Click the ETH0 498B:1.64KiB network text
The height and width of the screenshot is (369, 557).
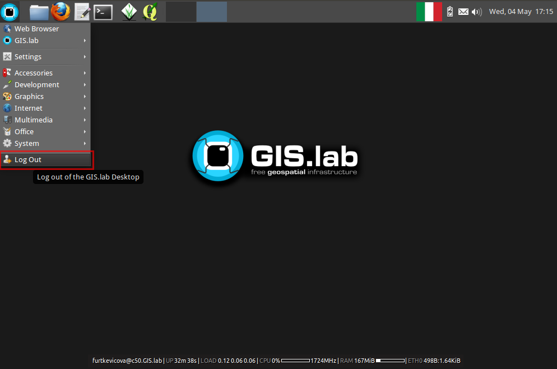[434, 361]
